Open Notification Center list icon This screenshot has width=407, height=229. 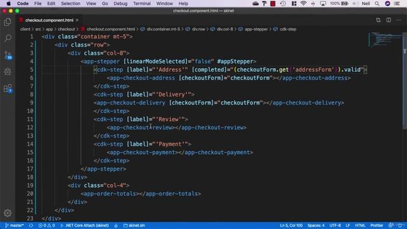397,3
